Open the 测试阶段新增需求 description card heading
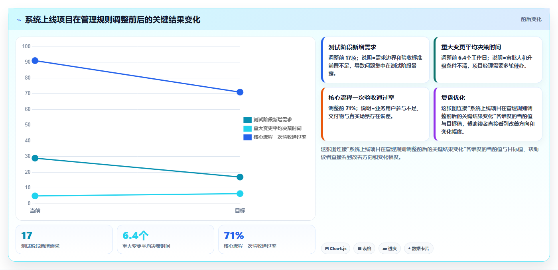Image resolution: width=558 pixels, height=270 pixels. 353,47
